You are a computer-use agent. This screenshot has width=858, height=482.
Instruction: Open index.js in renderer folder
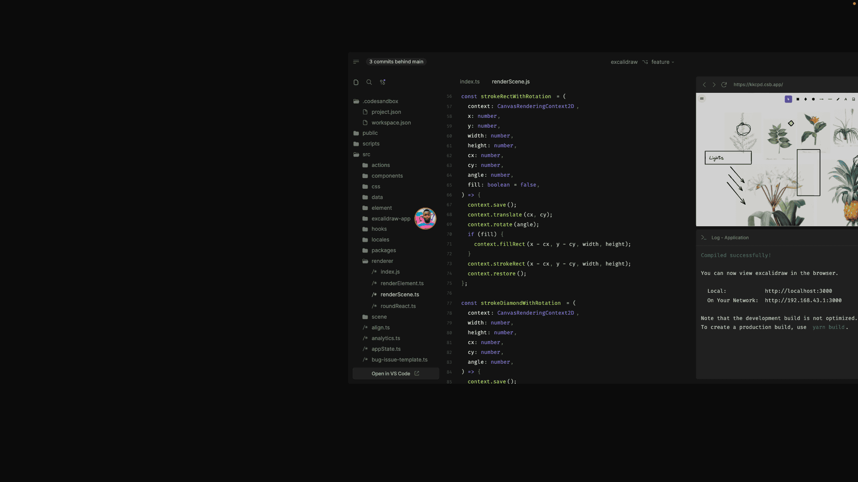click(x=386, y=272)
